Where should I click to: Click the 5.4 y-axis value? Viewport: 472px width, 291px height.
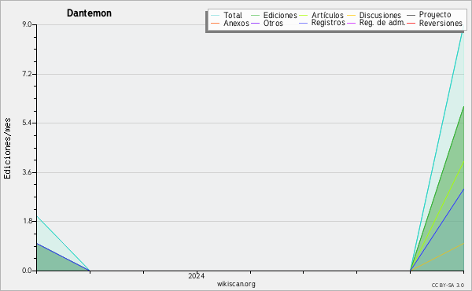coord(27,123)
